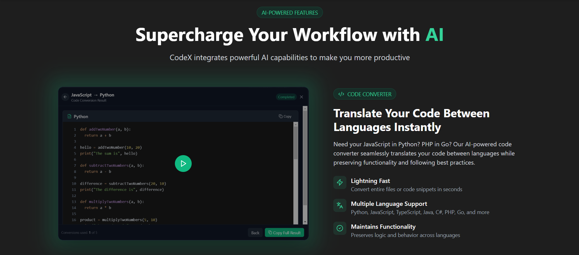Click the 'Conversions used: 1 of 5' text

tap(79, 233)
